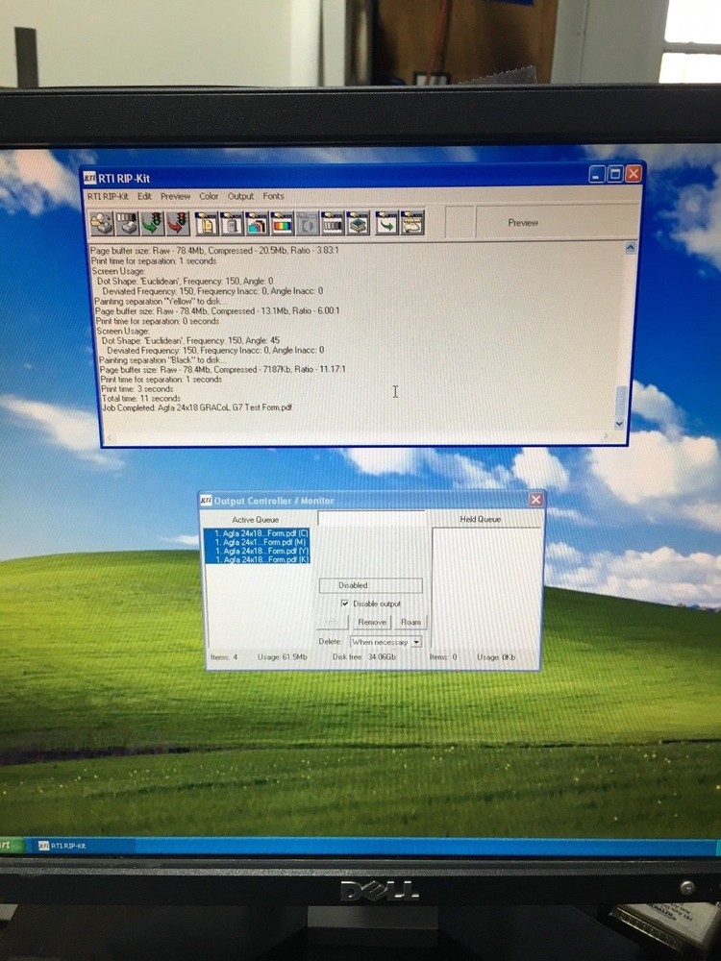Click the RTI logo in RIP-Kit title bar
The width and height of the screenshot is (721, 961).
[x=89, y=178]
